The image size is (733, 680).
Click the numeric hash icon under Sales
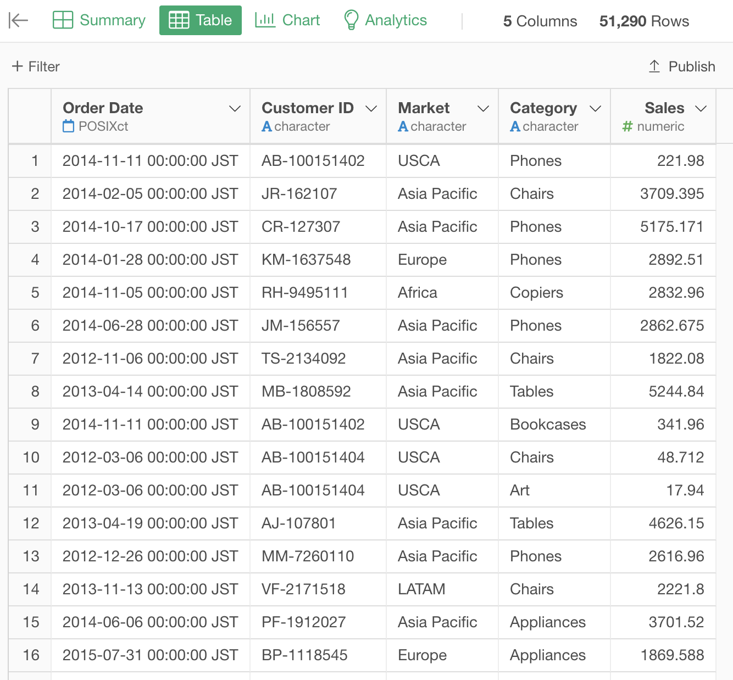point(628,126)
